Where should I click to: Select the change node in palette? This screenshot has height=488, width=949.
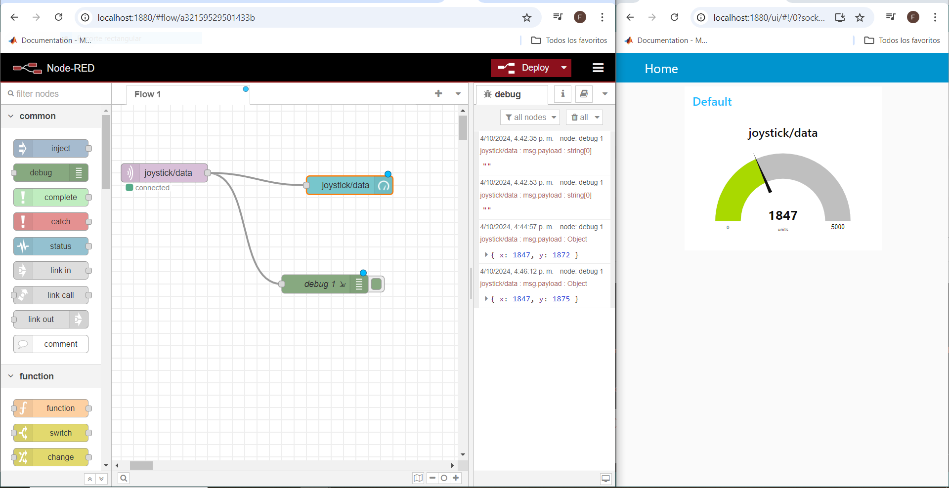click(51, 457)
